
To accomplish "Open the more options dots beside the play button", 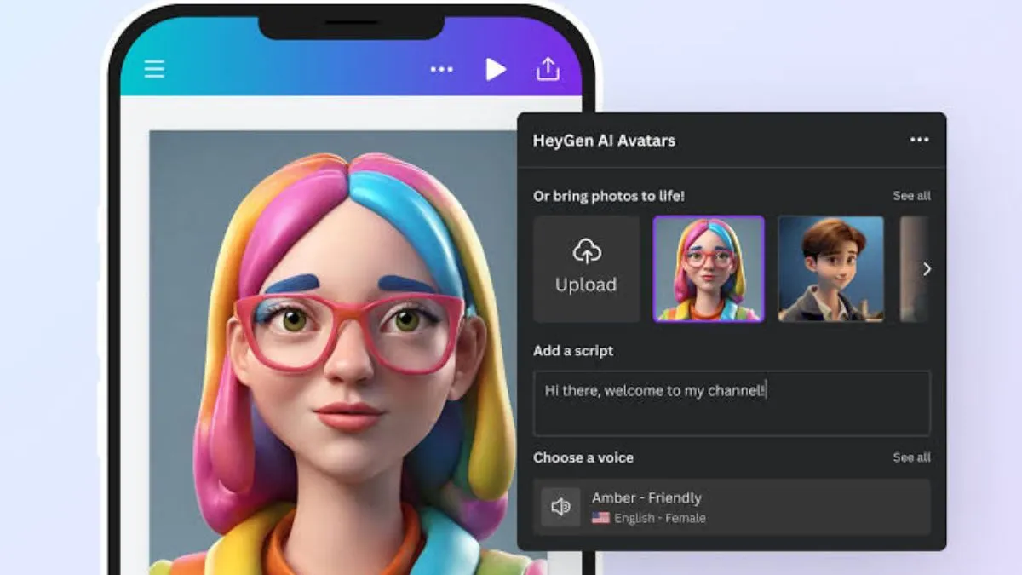I will 441,69.
